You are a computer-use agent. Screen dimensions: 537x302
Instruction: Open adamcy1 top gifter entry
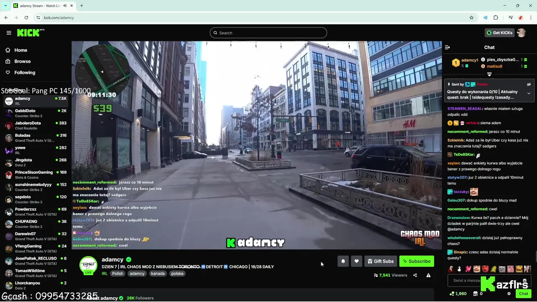(465, 63)
